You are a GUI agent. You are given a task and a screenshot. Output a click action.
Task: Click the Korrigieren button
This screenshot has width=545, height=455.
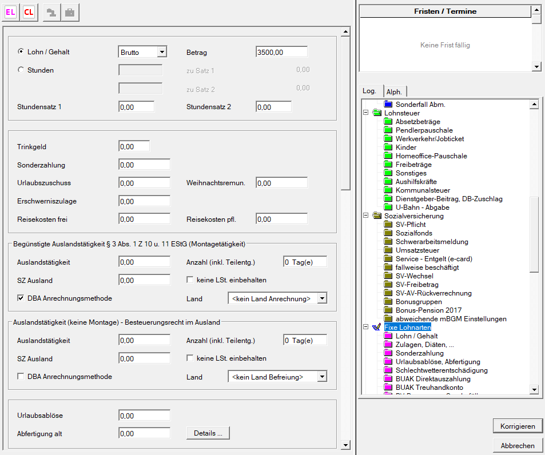[x=517, y=426]
